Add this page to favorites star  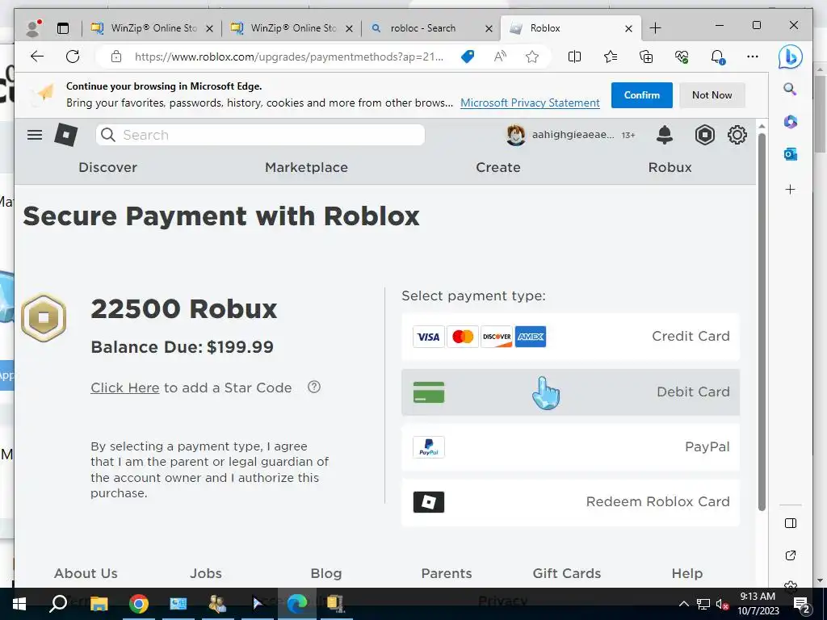(532, 57)
